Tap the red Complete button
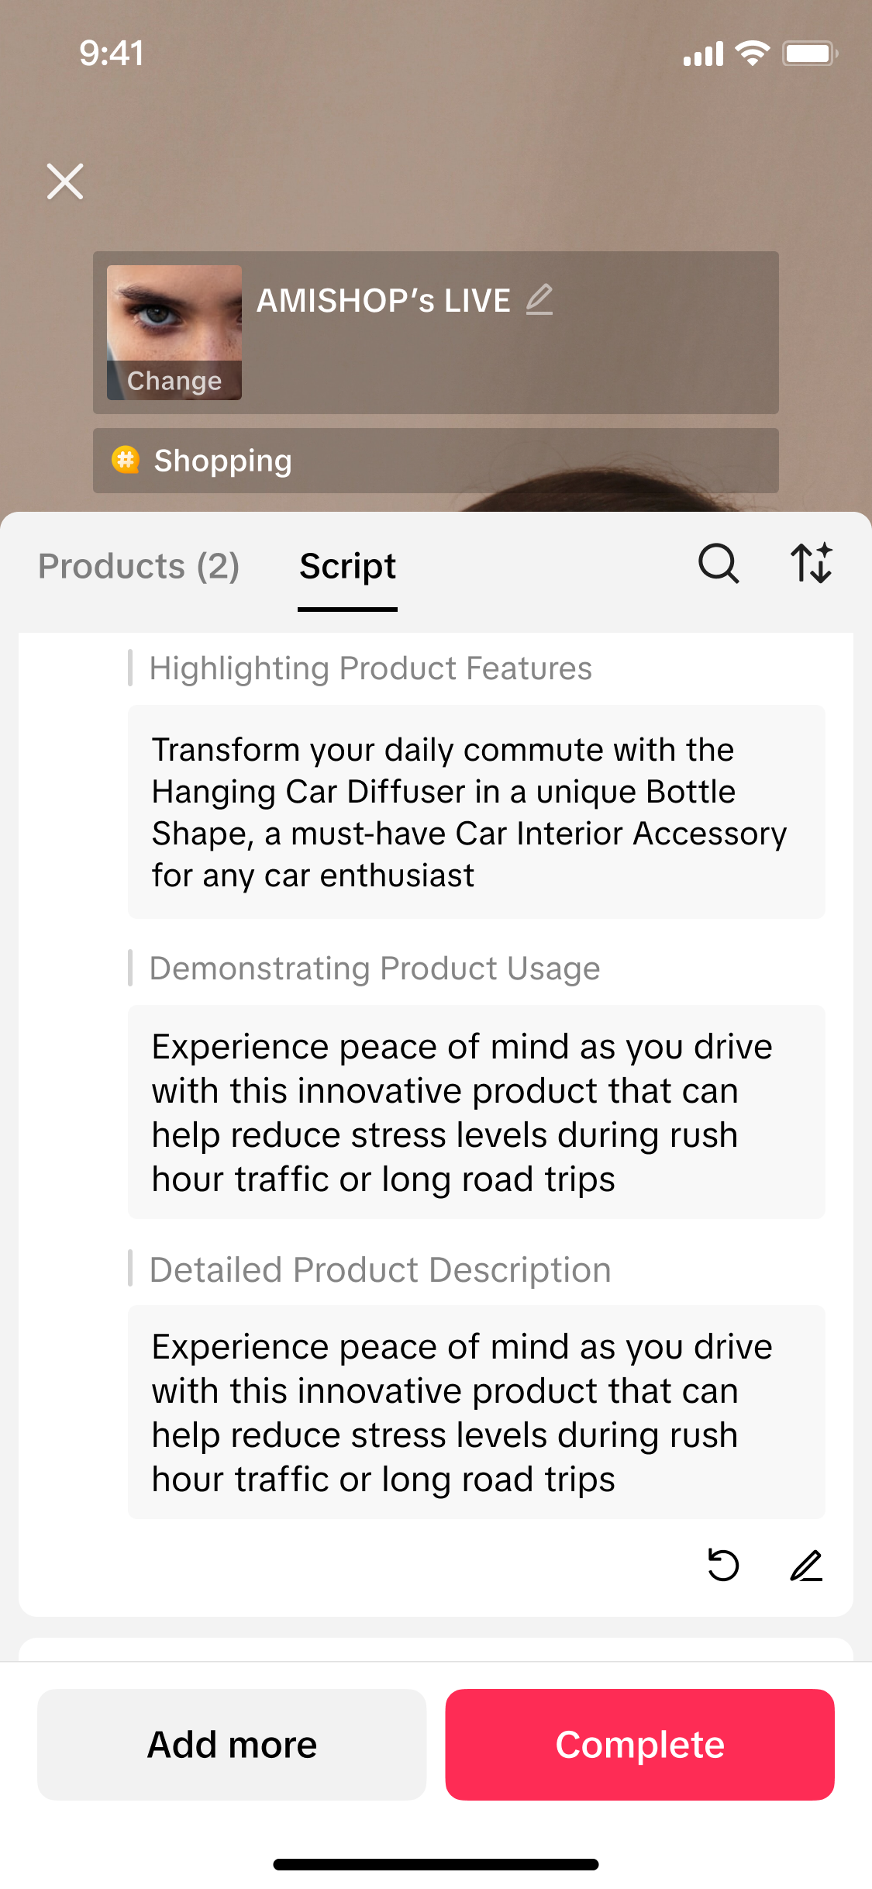872x1889 pixels. click(x=639, y=1744)
